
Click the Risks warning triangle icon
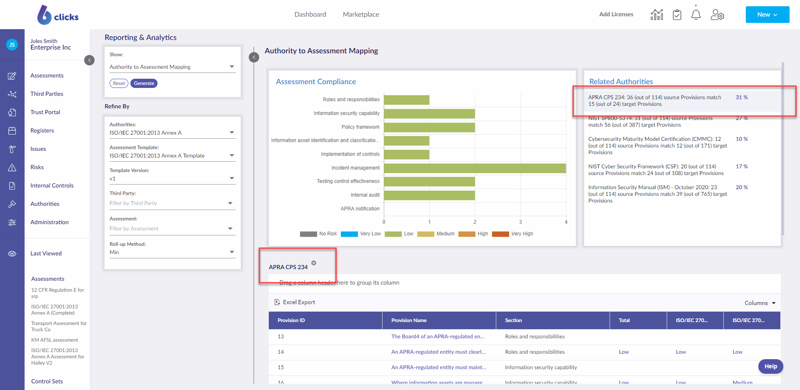tap(12, 167)
